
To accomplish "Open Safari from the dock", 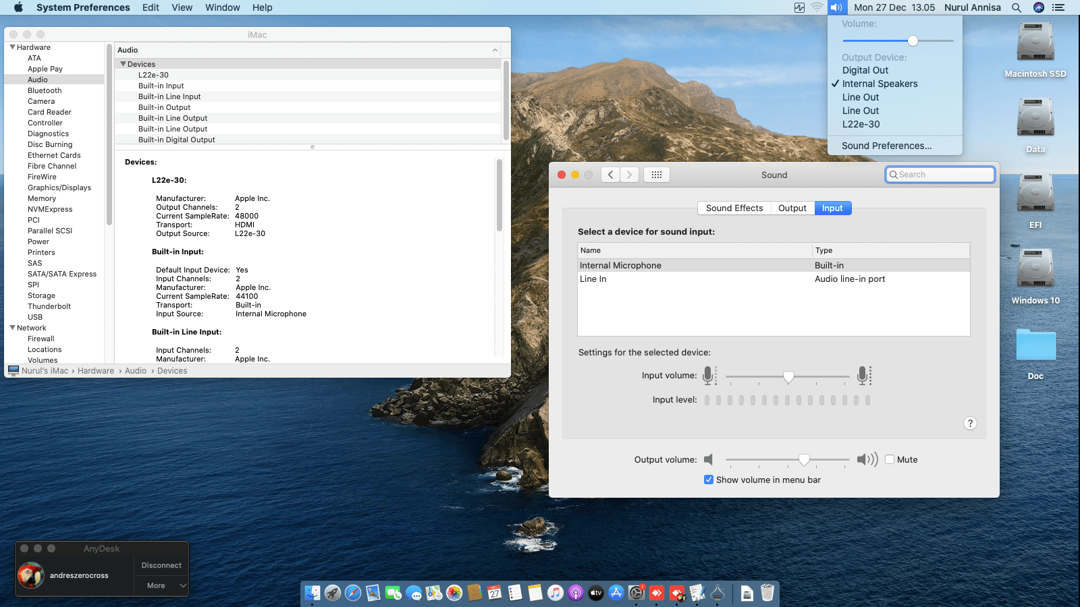I will pyautogui.click(x=353, y=593).
